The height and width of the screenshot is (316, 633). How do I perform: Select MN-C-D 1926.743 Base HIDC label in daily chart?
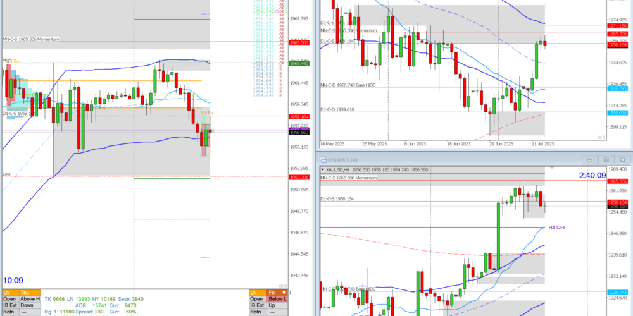[348, 85]
